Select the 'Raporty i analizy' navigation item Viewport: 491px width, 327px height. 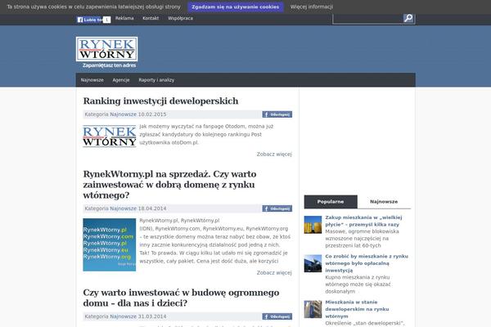point(156,80)
